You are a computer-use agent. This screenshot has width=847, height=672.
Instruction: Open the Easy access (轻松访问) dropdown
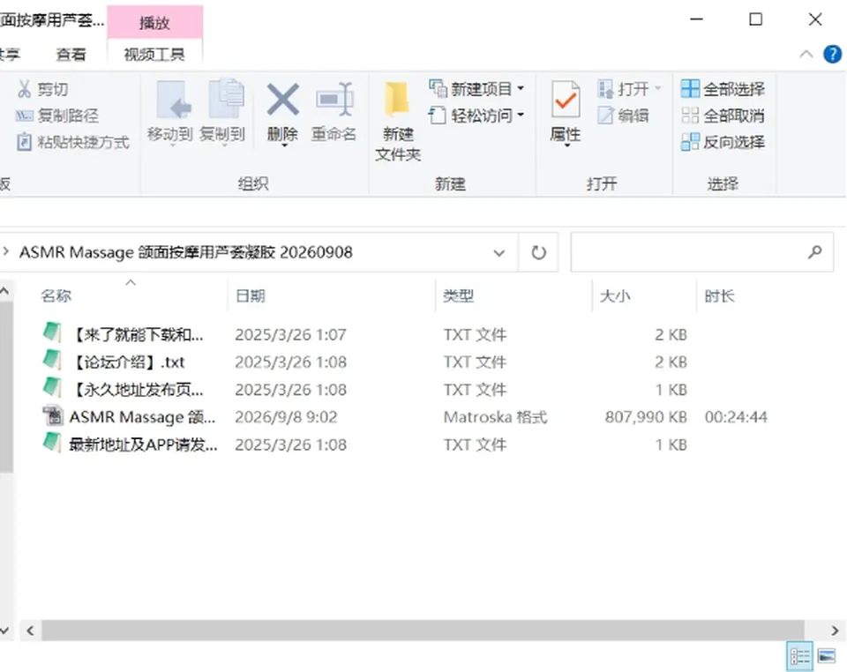(476, 115)
